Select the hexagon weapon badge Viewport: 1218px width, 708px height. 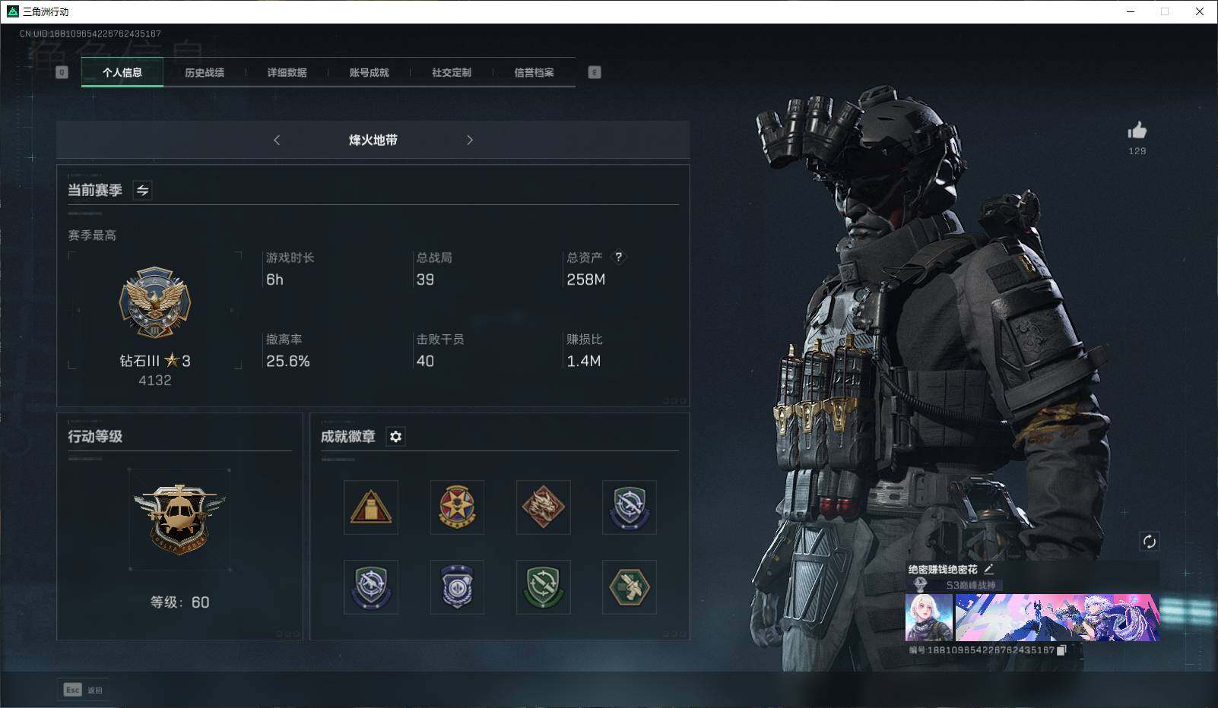[630, 587]
